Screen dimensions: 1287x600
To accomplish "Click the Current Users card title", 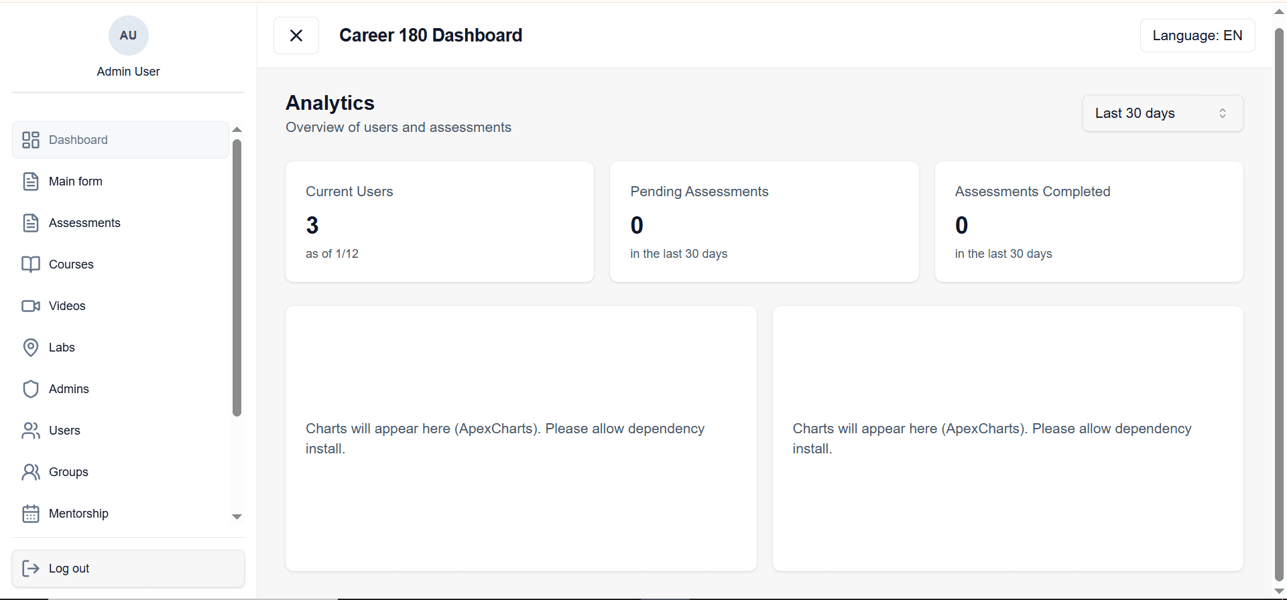I will coord(349,192).
